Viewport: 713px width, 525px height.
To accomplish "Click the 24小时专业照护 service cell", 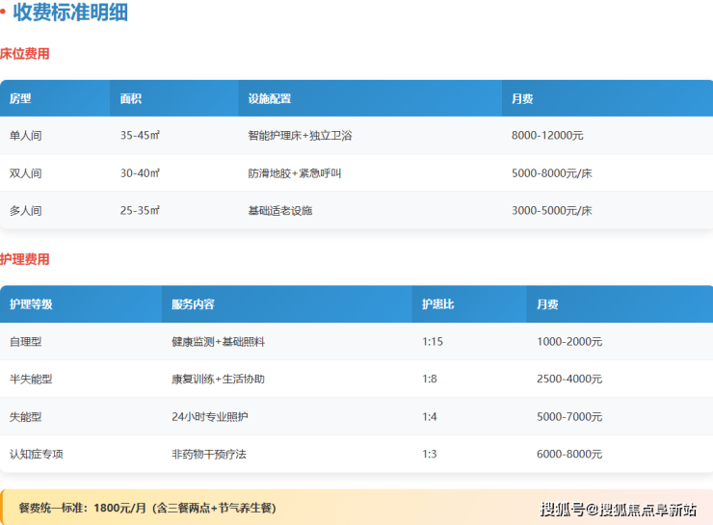I will [210, 416].
